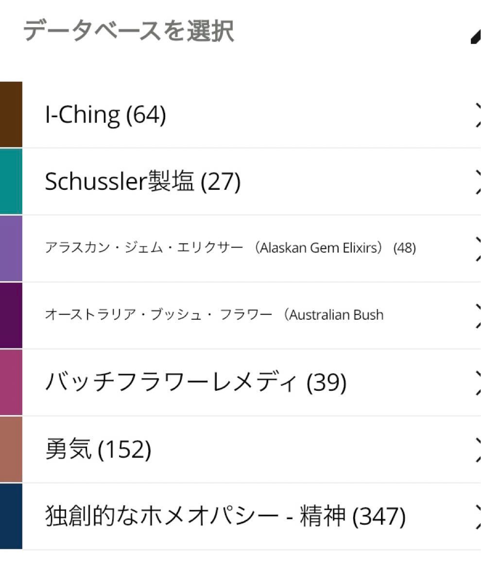Click the teal Schussler color swatch
Image resolution: width=481 pixels, height=584 pixels.
tap(11, 182)
